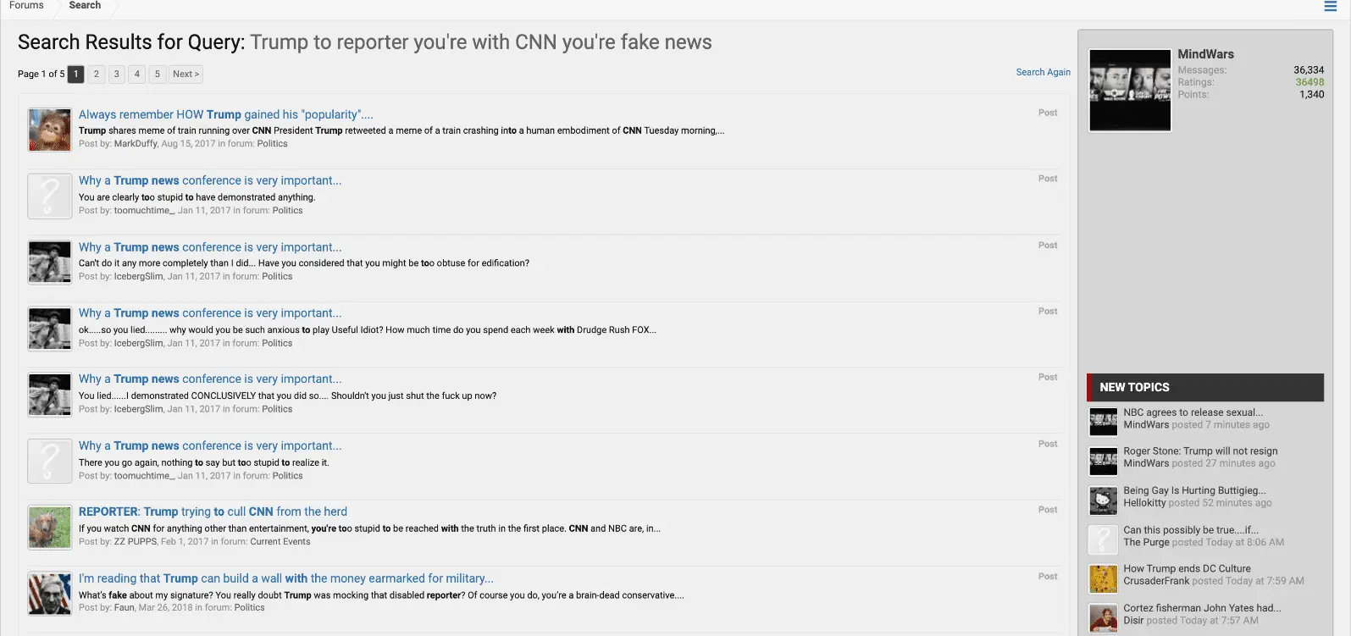Click the NEW TOPICS header
This screenshot has width=1351, height=636.
pos(1204,387)
